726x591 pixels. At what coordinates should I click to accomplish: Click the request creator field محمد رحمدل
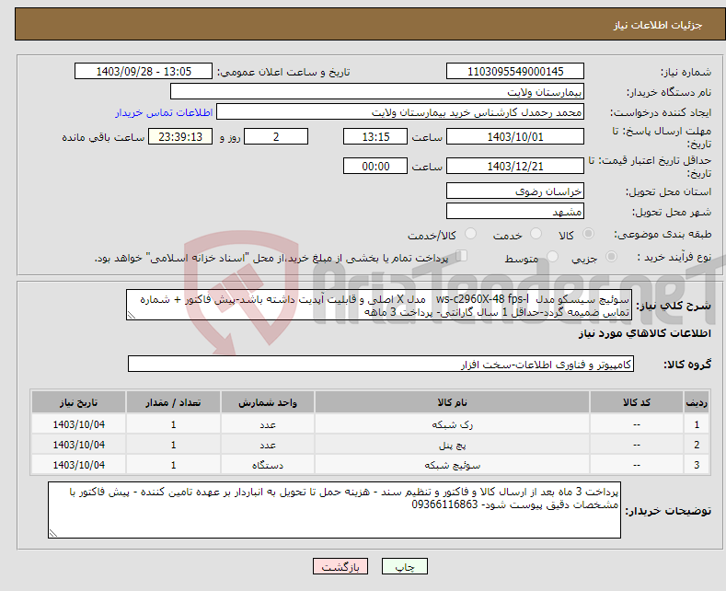[400, 112]
